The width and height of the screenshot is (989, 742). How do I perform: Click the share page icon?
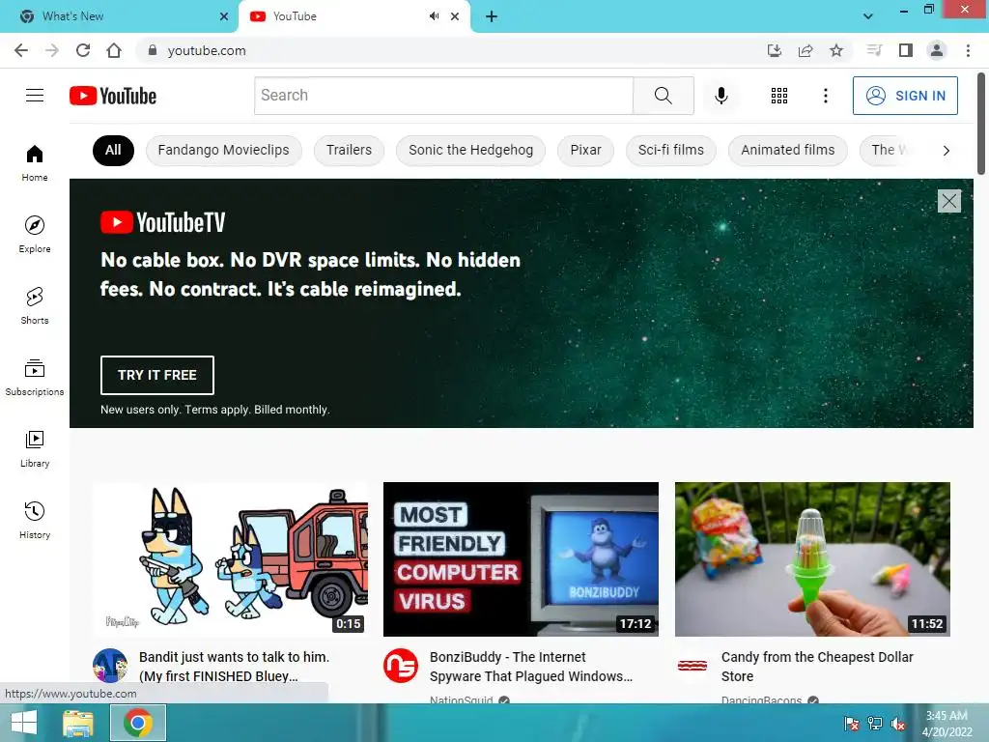click(805, 50)
